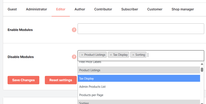206x104 pixels.
Task: Switch to the Shop manager tab
Action: (182, 9)
